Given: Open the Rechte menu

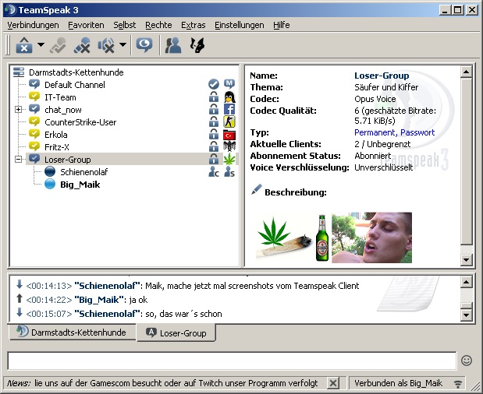Looking at the screenshot, I should pyautogui.click(x=158, y=25).
